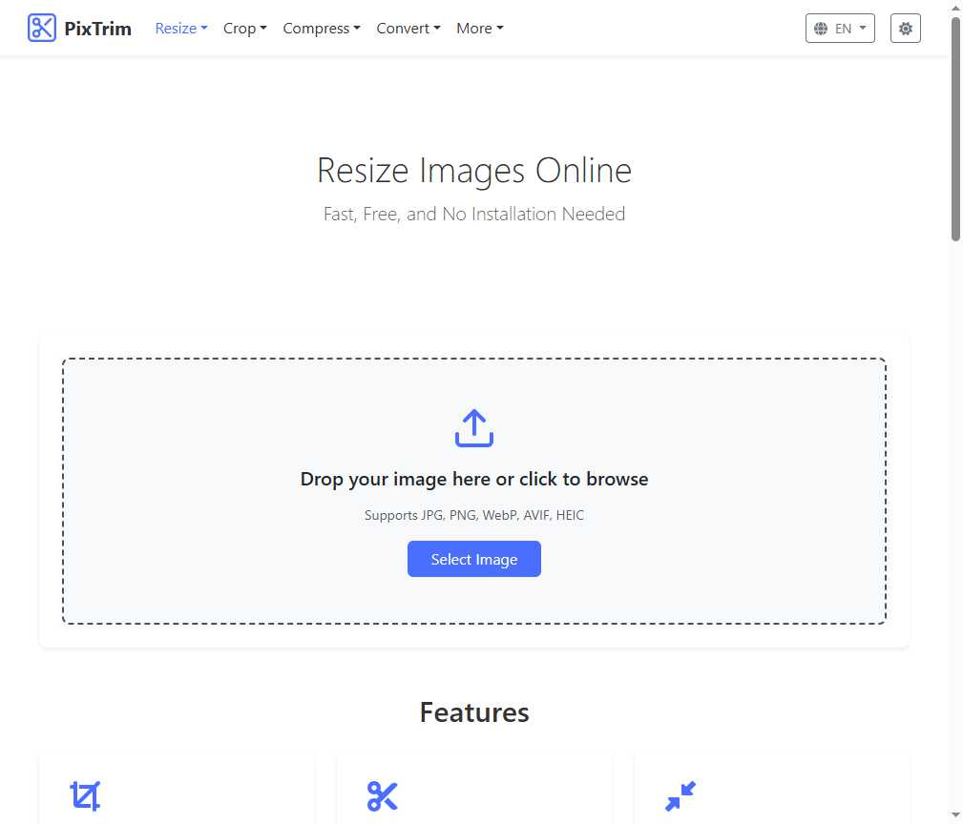Screen dimensions: 963x824
Task: Expand the More dropdown in navbar
Action: tap(479, 29)
